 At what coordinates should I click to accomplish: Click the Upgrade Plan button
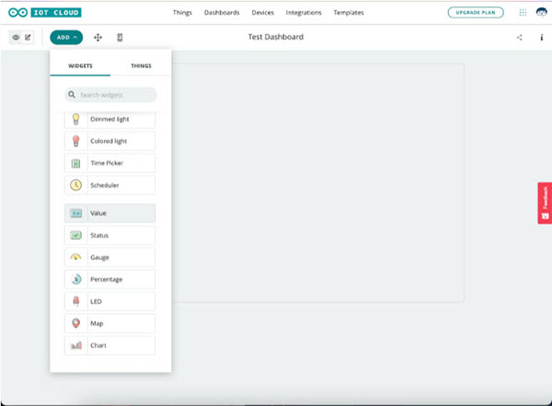tap(475, 13)
